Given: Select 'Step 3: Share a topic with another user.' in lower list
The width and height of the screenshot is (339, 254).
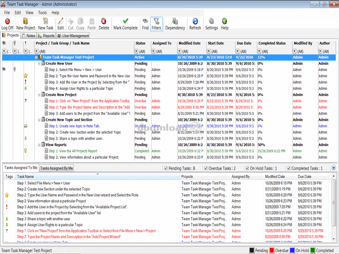Looking at the screenshot, I should click(x=44, y=219).
